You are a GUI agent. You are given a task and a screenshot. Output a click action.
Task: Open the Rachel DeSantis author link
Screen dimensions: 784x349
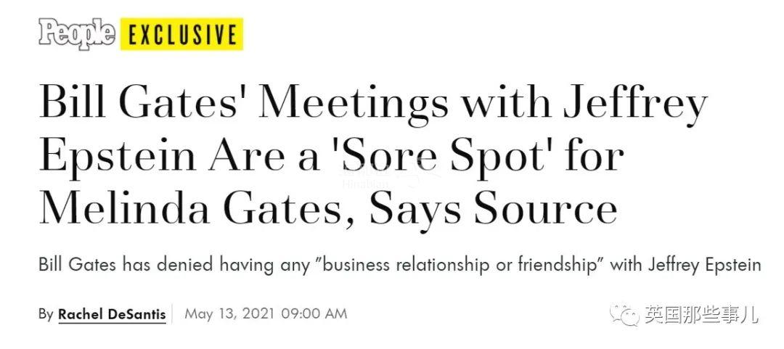112,314
